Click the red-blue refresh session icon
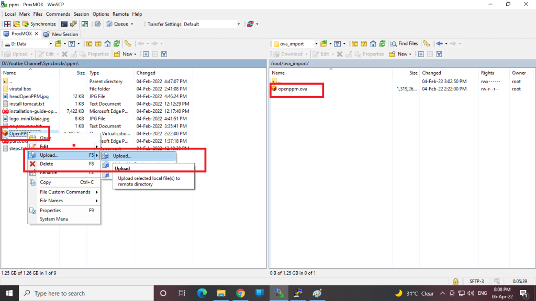 point(250,24)
